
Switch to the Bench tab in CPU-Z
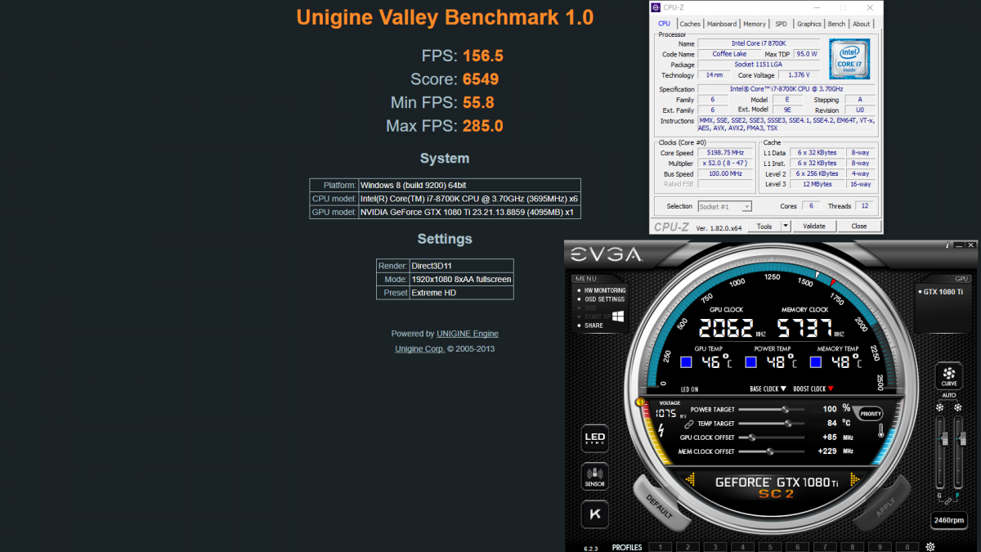[x=837, y=24]
